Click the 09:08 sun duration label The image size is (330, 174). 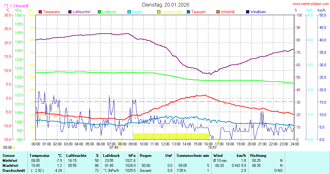(x=7, y=148)
